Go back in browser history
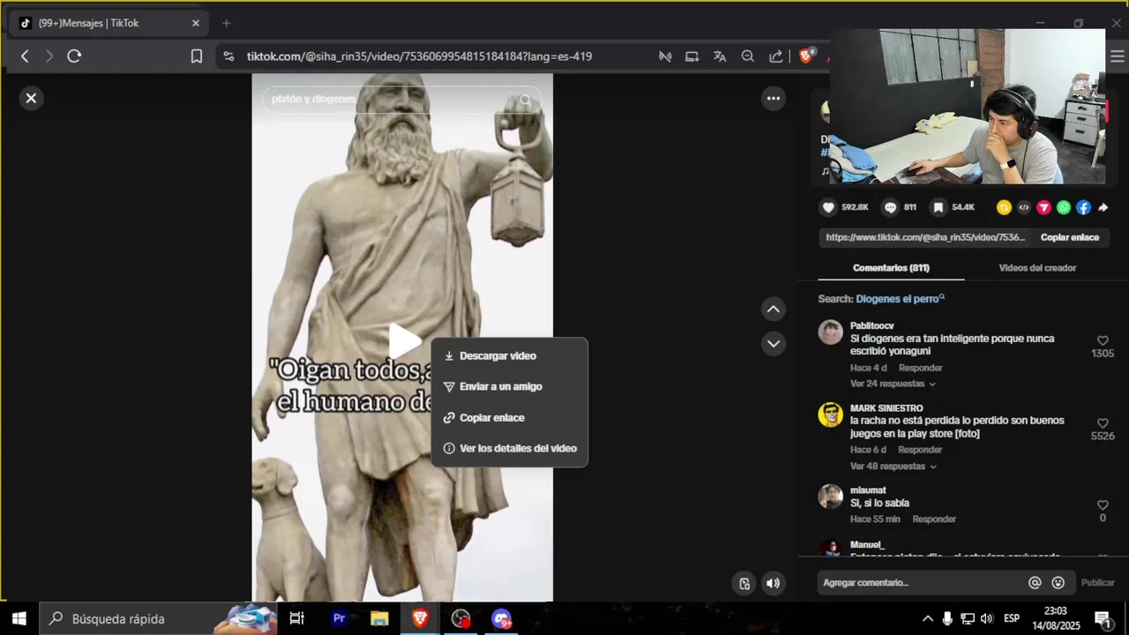The height and width of the screenshot is (635, 1129). (25, 56)
